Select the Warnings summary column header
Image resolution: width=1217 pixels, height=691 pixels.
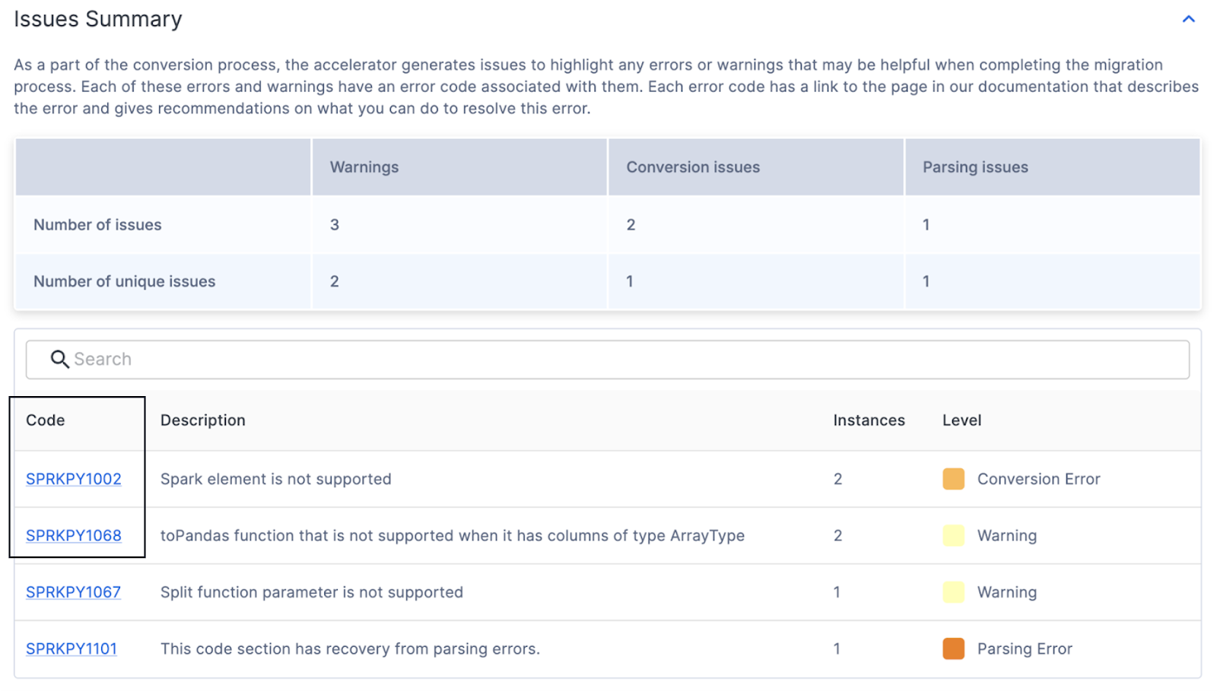click(364, 167)
